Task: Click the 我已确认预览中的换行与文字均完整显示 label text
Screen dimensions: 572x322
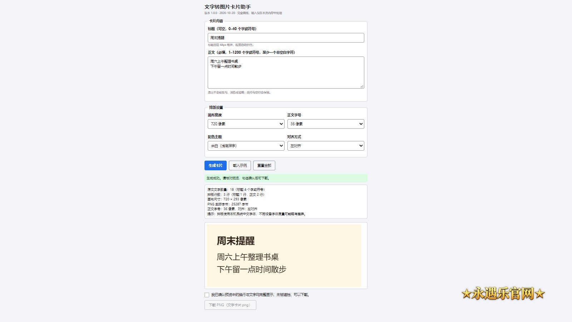Action: click(260, 295)
